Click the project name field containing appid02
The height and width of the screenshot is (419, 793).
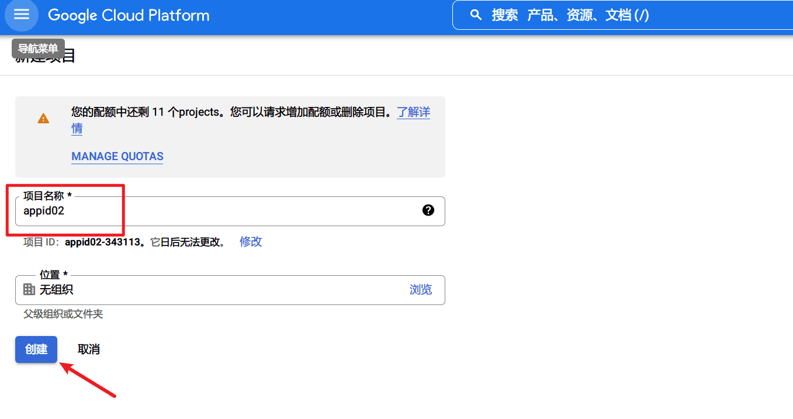tap(230, 211)
